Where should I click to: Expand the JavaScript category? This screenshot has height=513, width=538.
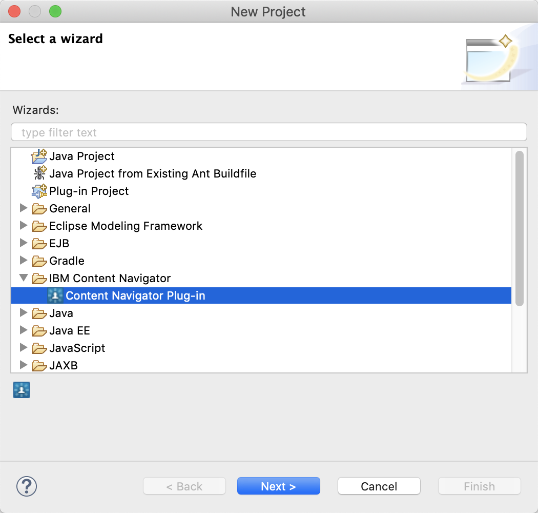tap(24, 348)
